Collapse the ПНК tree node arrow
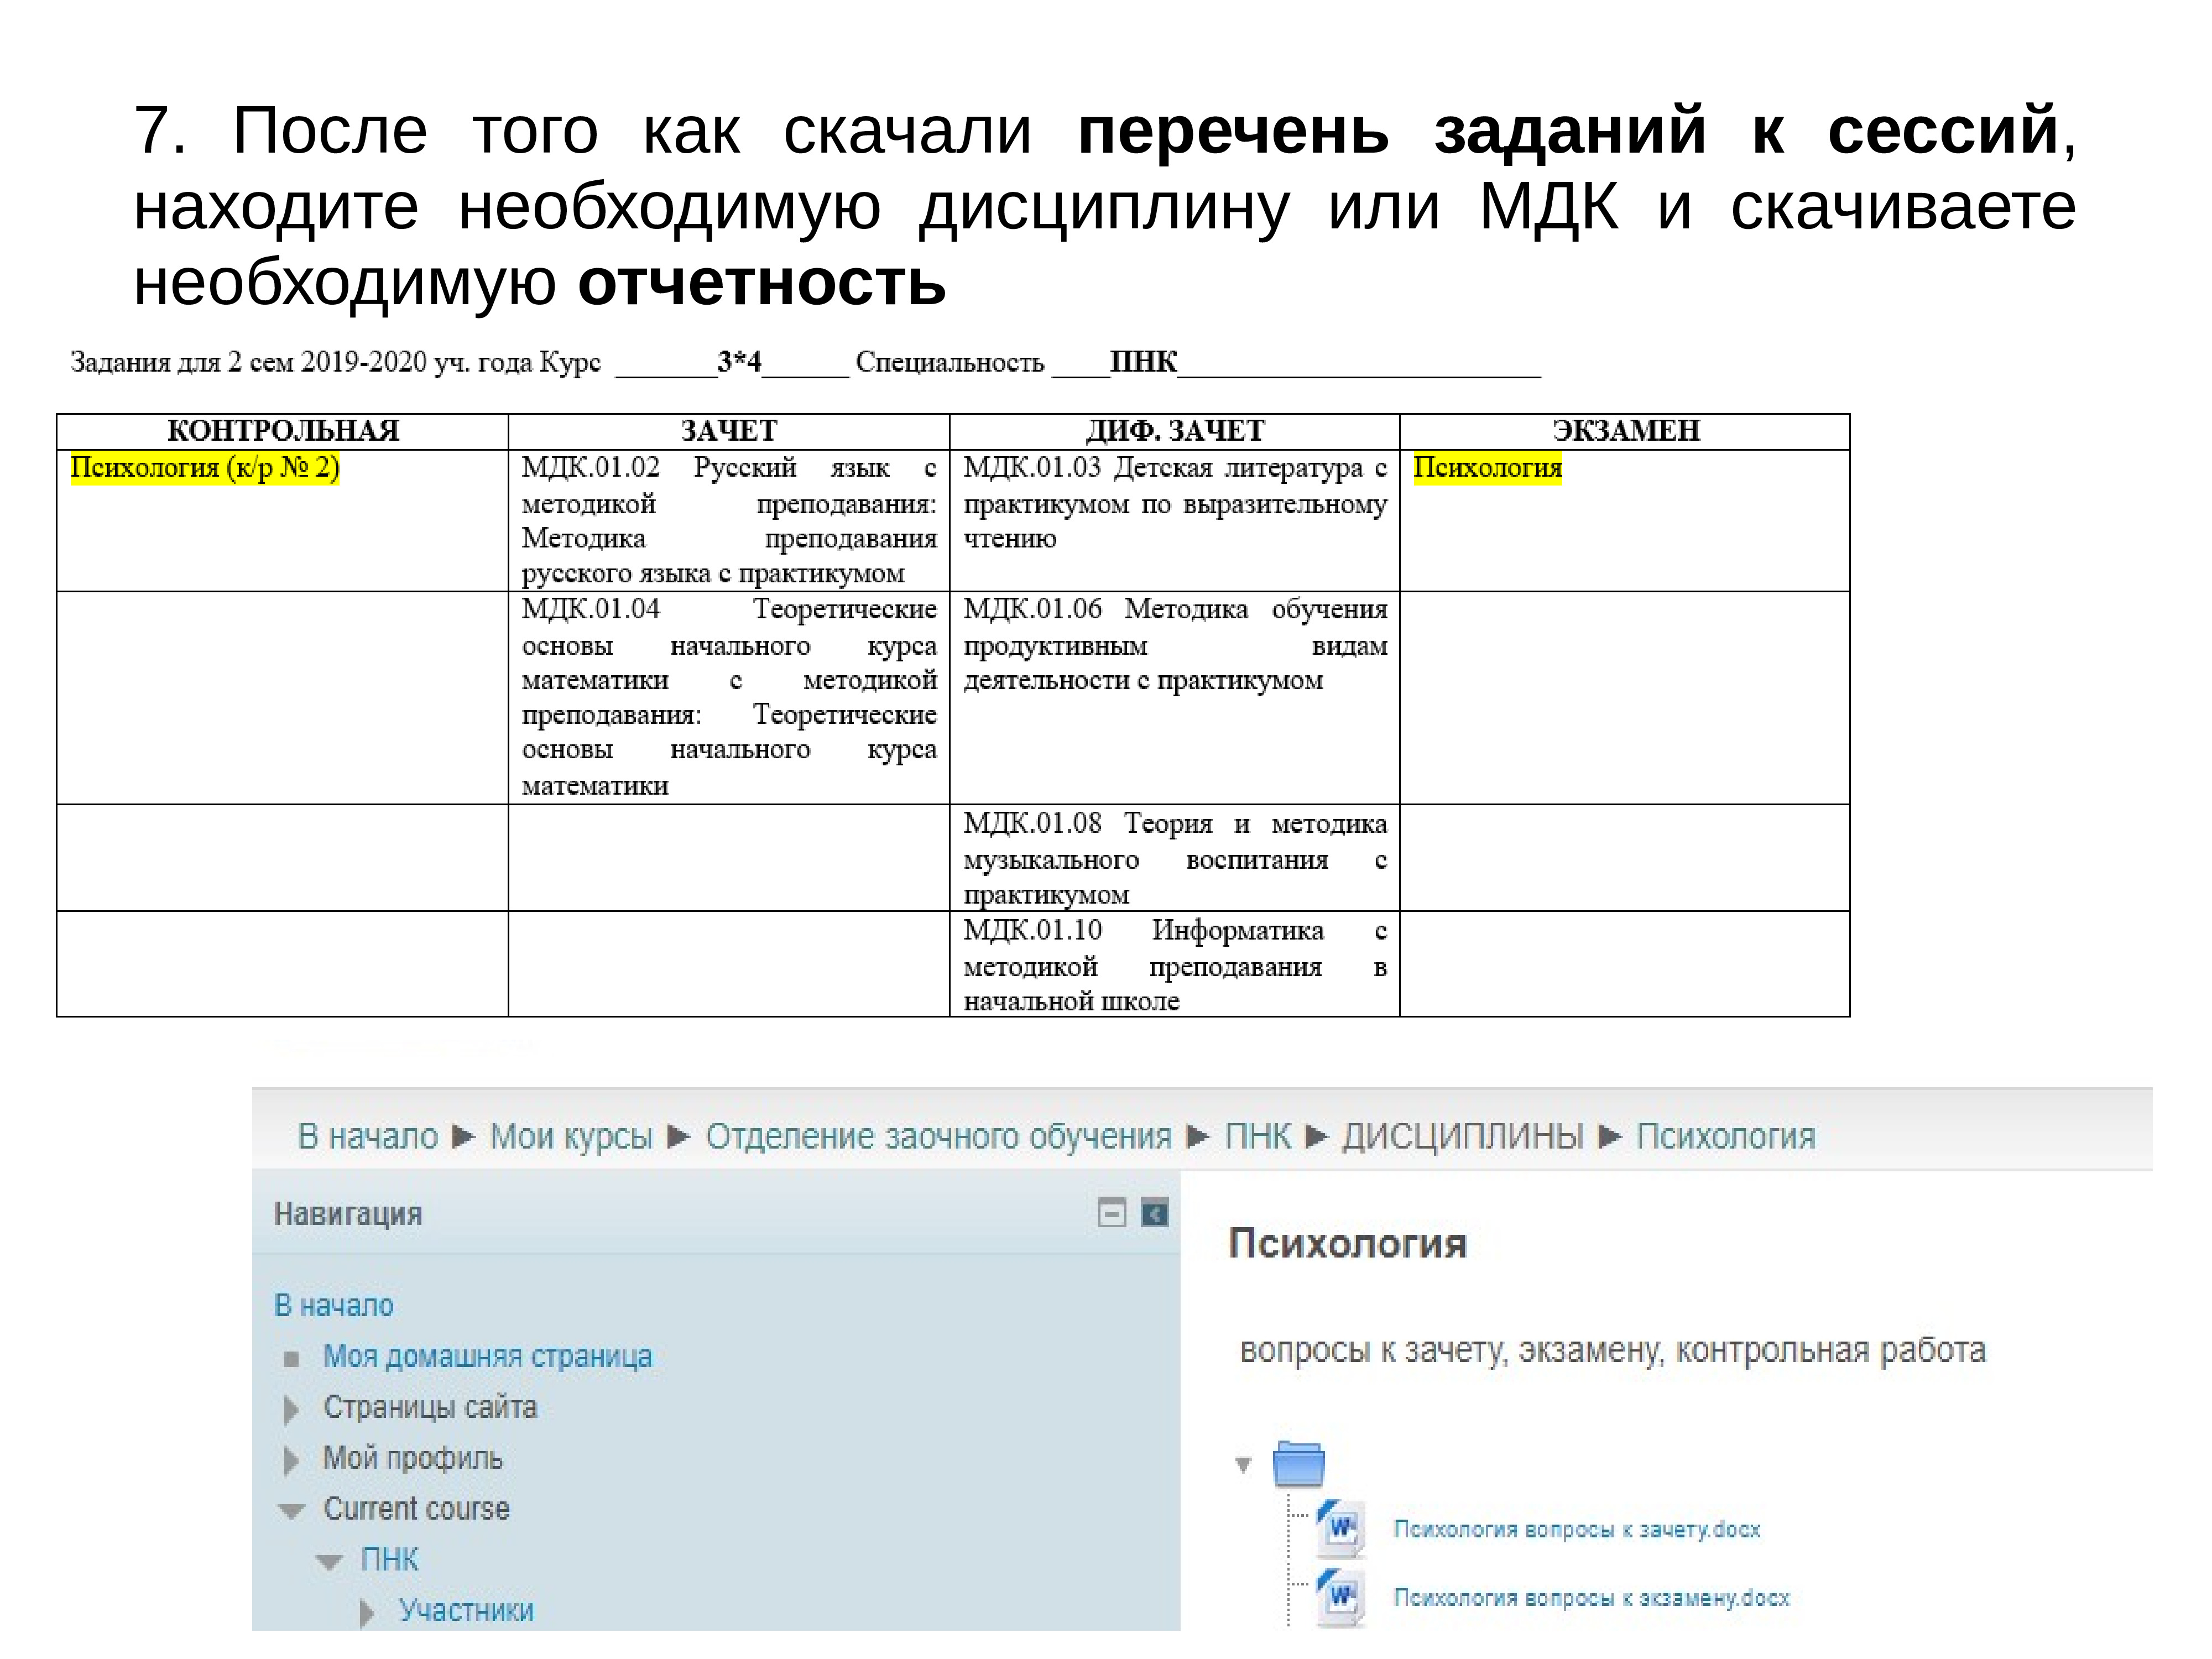The height and width of the screenshot is (1659, 2212). click(x=329, y=1562)
